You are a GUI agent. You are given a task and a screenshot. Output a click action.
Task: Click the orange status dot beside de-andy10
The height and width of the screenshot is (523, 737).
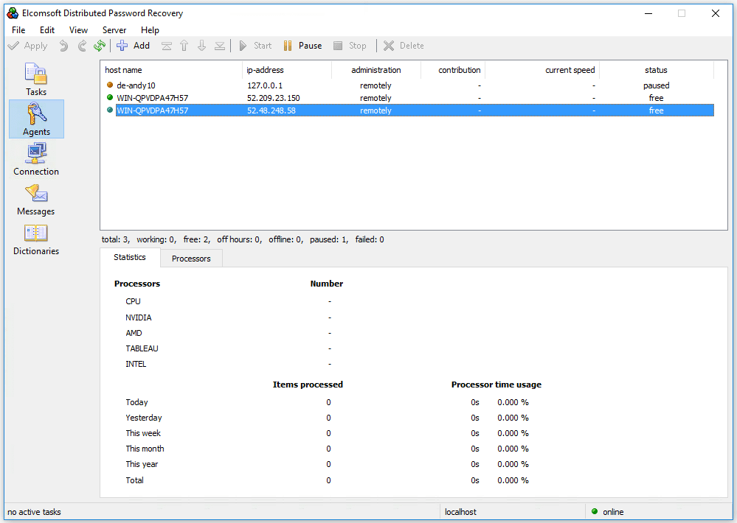tap(110, 85)
